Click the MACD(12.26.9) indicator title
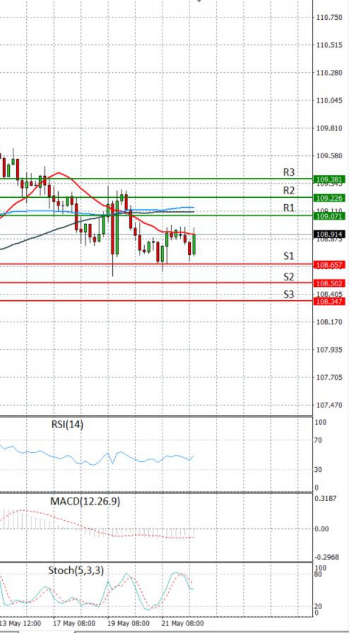349x633 pixels. [x=85, y=502]
